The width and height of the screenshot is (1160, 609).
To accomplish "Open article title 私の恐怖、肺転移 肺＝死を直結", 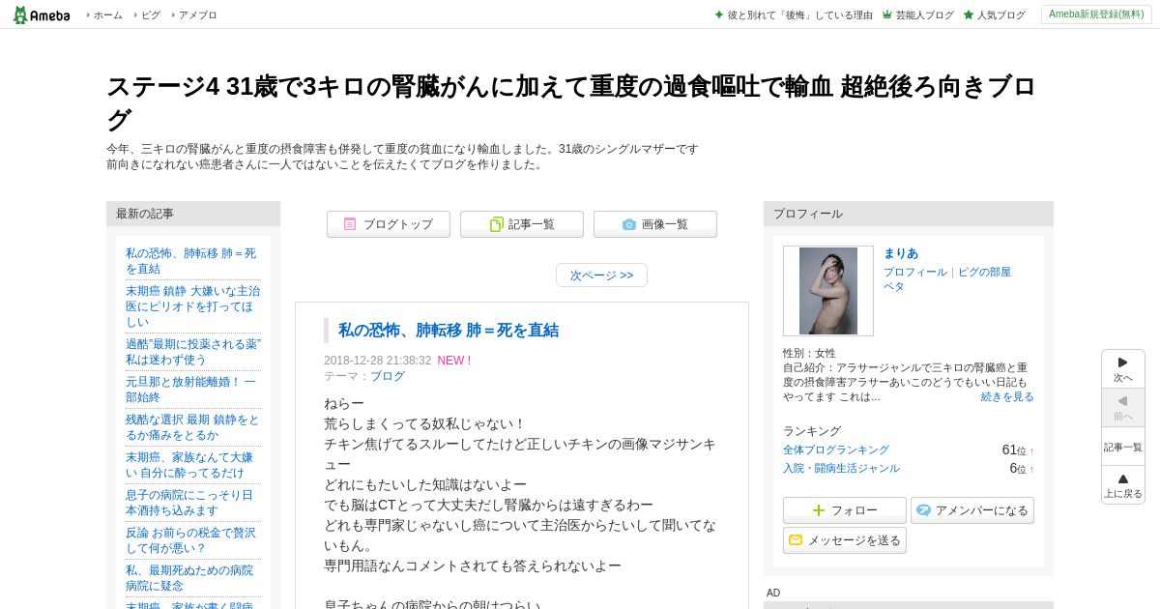I will [x=449, y=331].
